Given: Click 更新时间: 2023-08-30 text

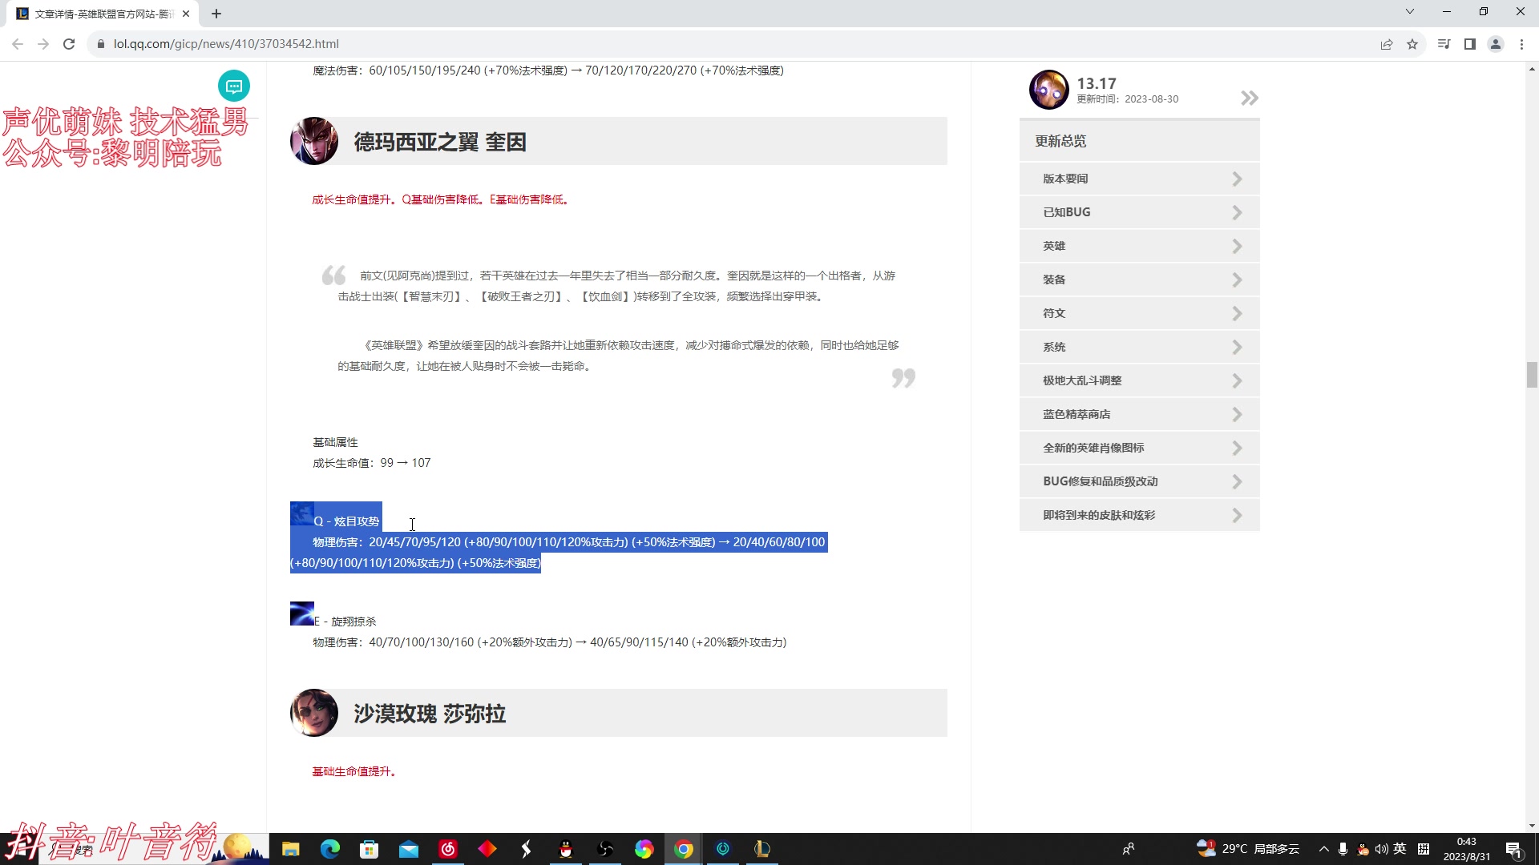Looking at the screenshot, I should coord(1127,99).
